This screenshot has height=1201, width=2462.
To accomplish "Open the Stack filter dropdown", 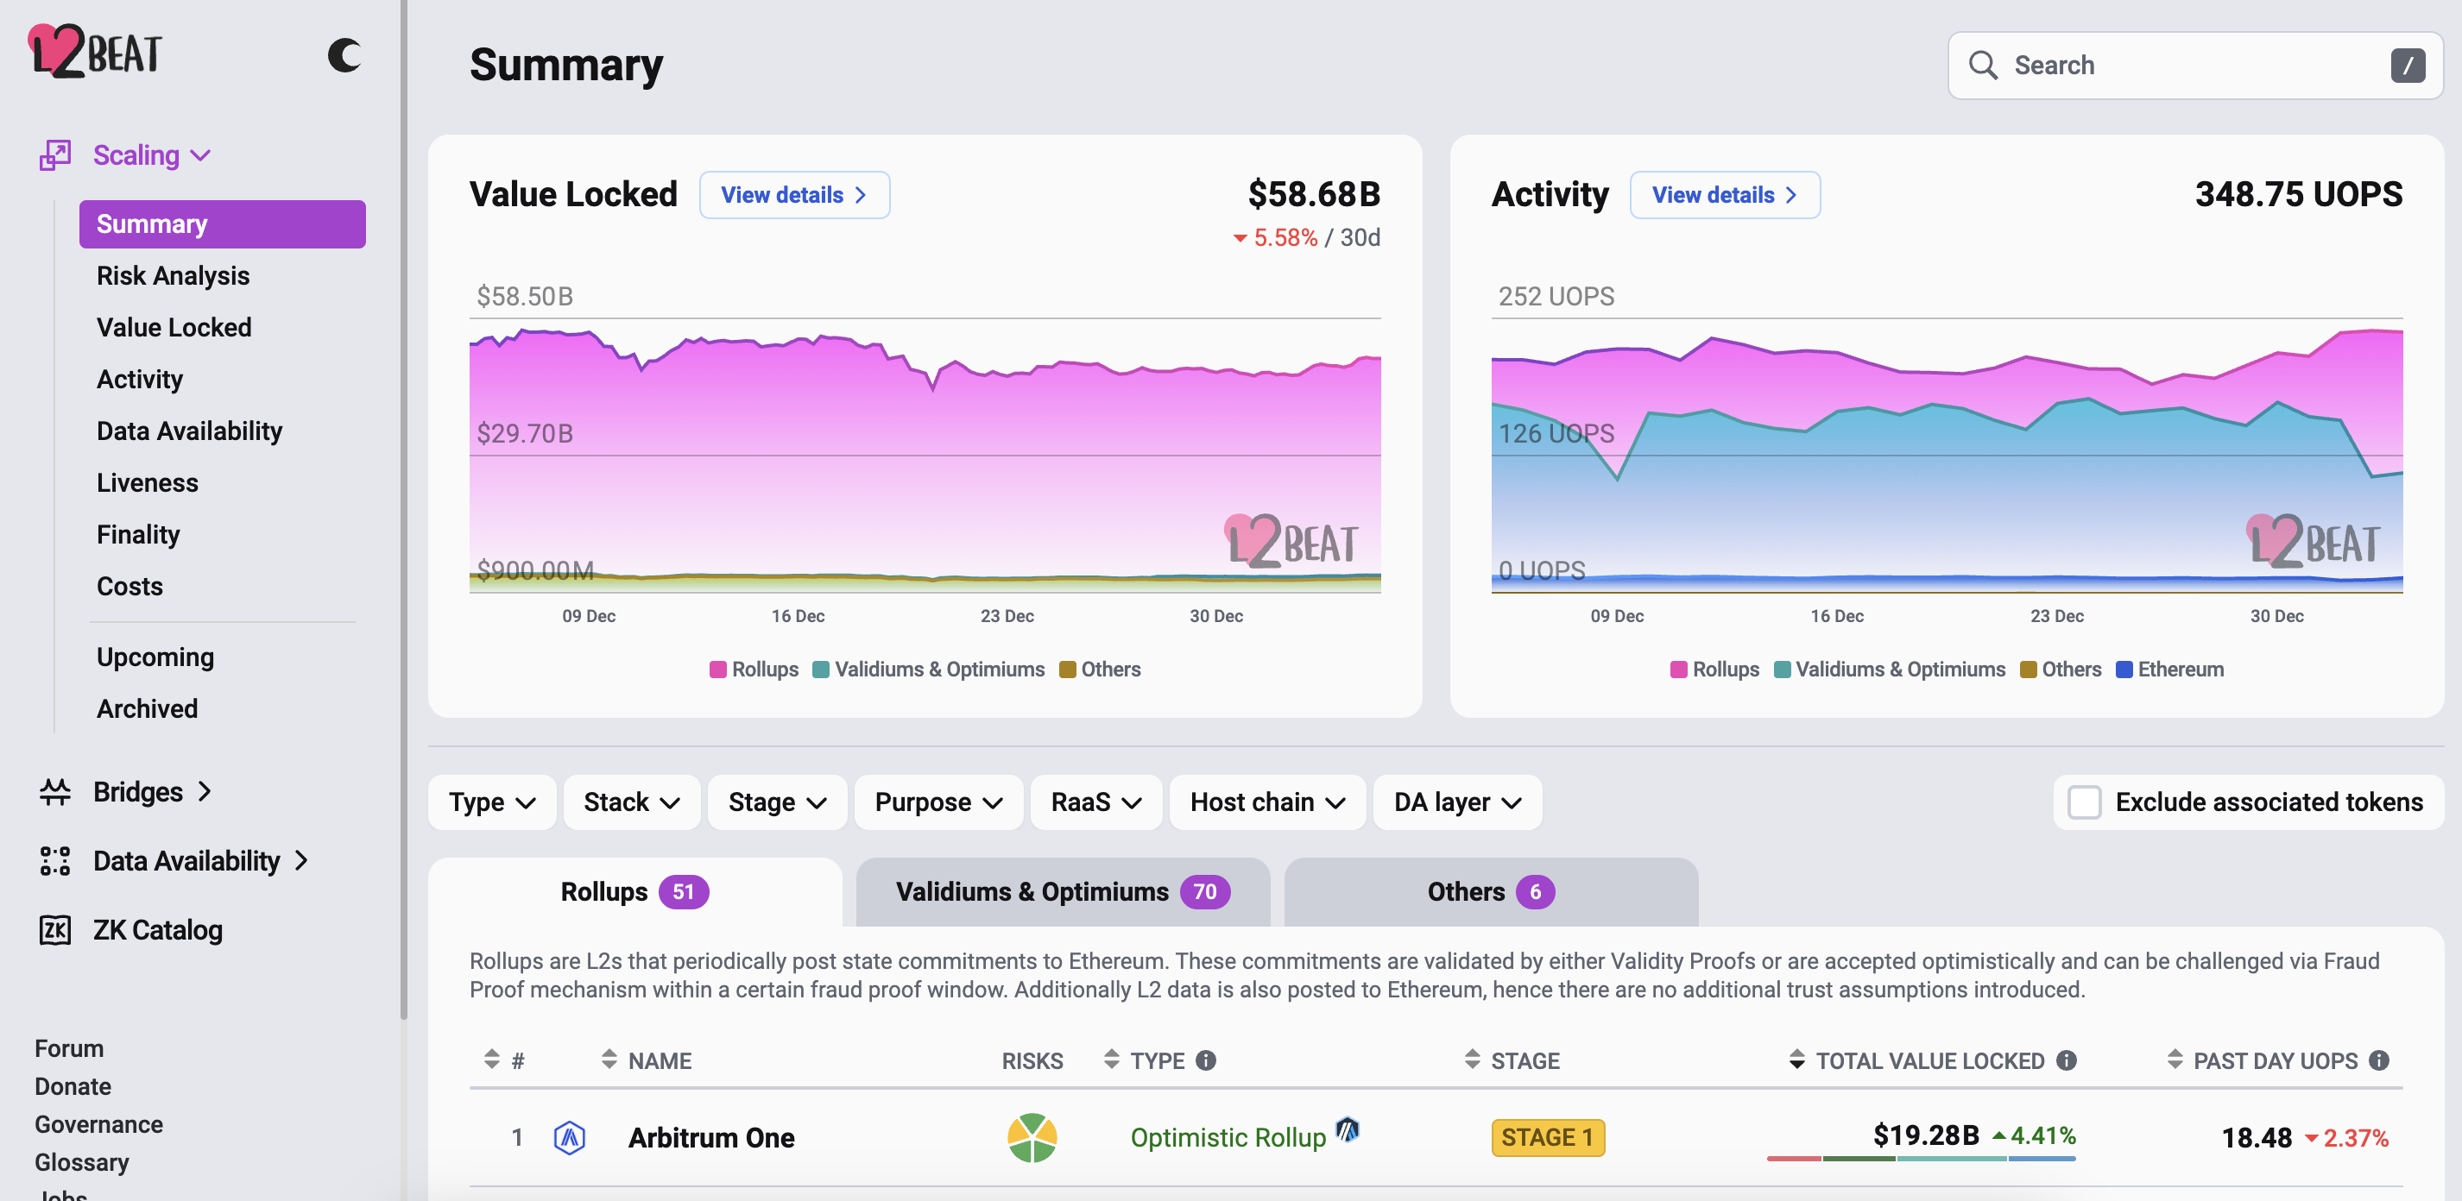I will click(x=631, y=802).
